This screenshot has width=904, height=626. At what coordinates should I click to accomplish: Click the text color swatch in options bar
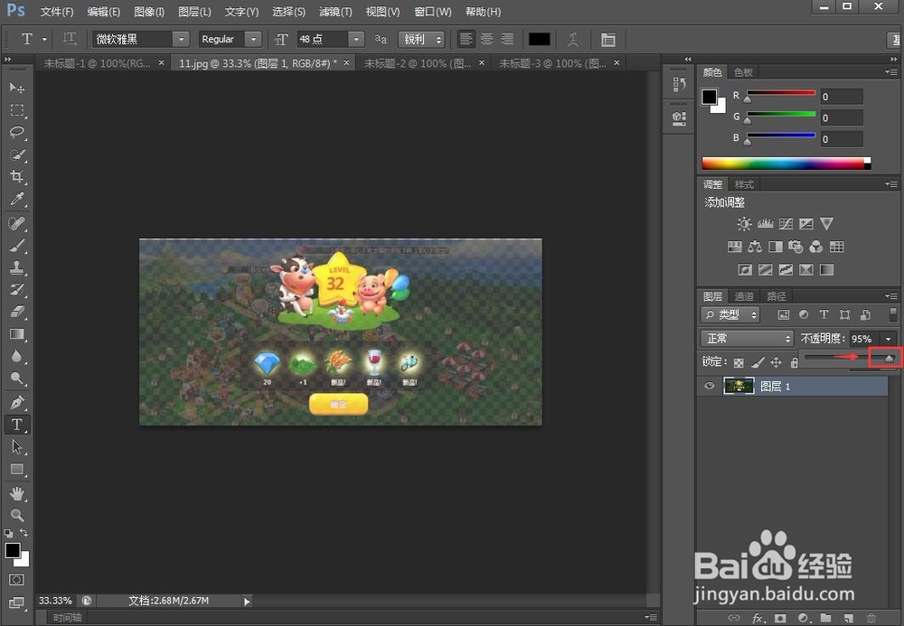[539, 39]
